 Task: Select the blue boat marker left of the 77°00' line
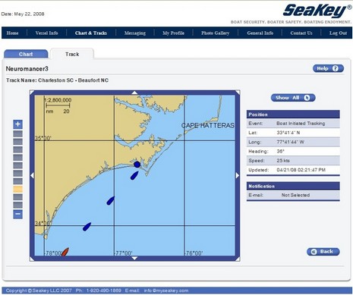point(111,200)
